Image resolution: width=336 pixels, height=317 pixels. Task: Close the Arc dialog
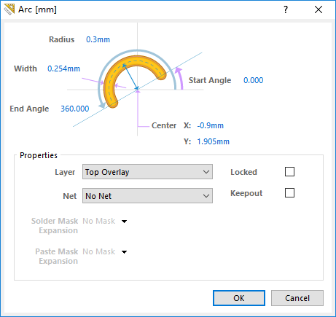(x=319, y=9)
